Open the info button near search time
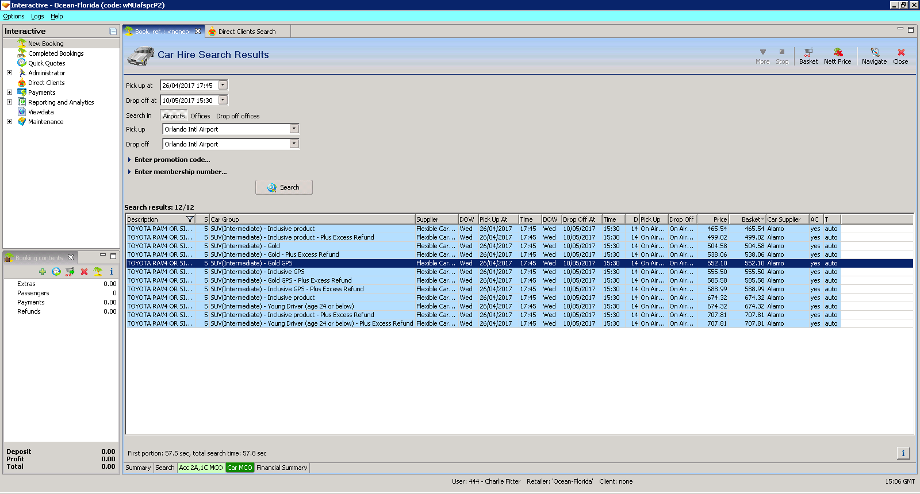 point(903,453)
